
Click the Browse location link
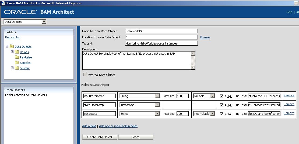205,37
